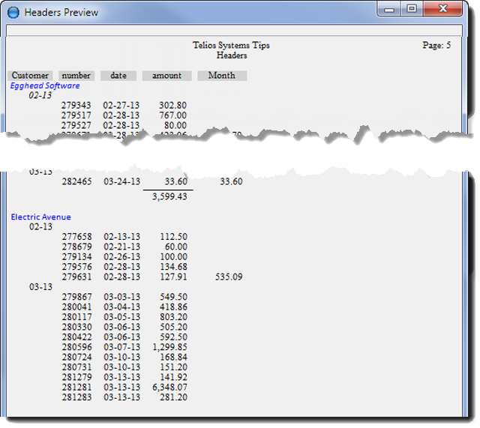
Task: Click the 3,599.43 customer total
Action: point(169,196)
